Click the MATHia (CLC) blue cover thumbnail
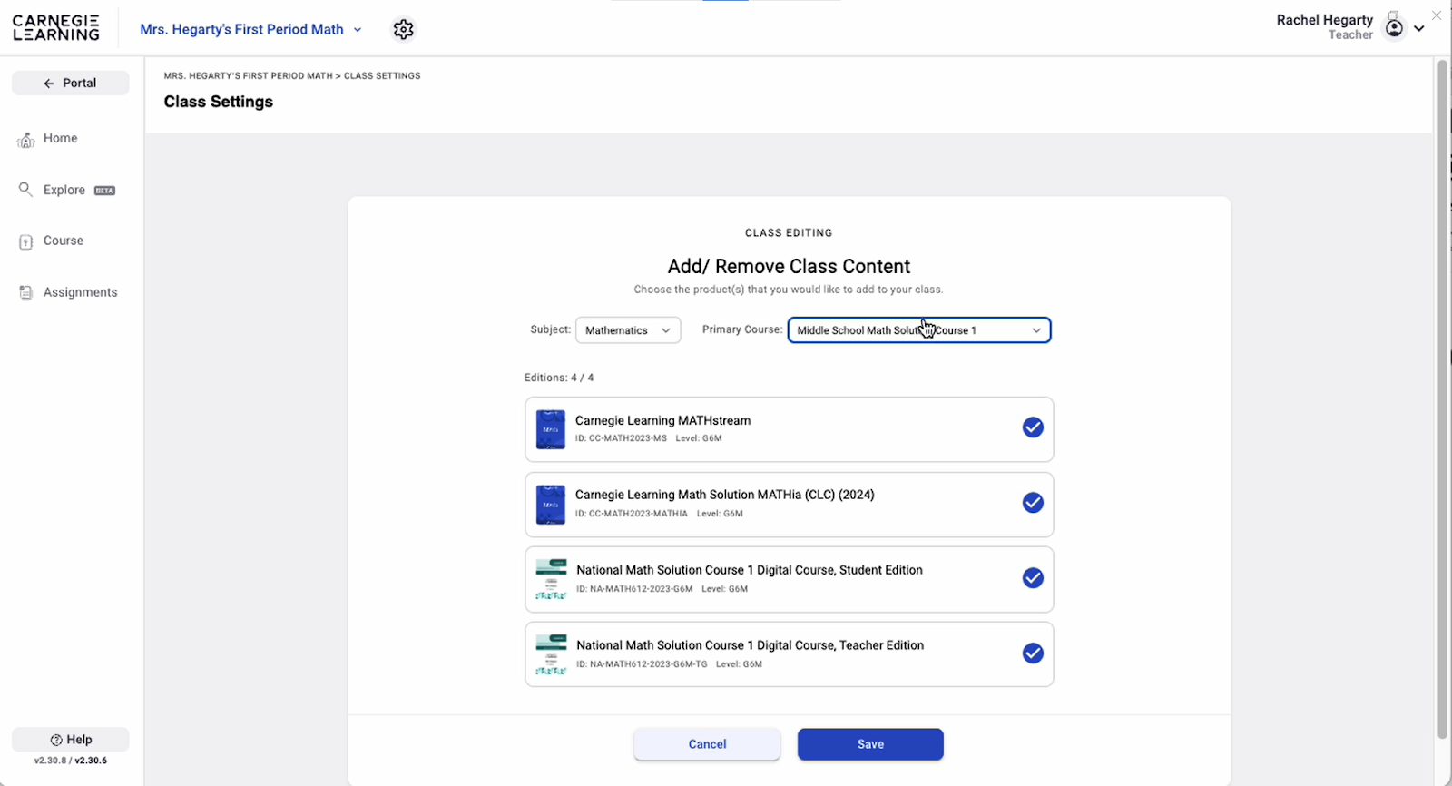1452x786 pixels. click(x=551, y=505)
